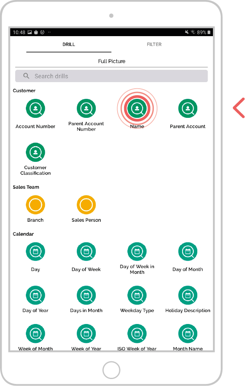Select the Account Number drill icon

tap(35, 108)
